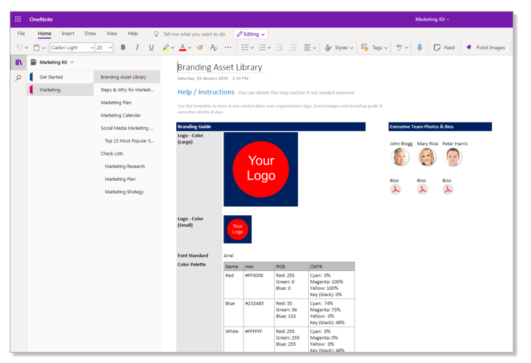This screenshot has height=363, width=531.
Task: Open the Marketing section
Action: click(x=60, y=90)
